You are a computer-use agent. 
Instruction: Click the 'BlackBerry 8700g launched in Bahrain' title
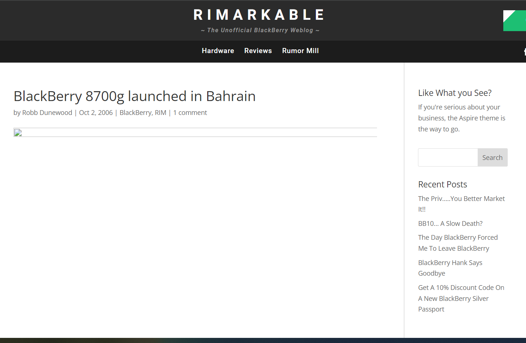pos(134,96)
